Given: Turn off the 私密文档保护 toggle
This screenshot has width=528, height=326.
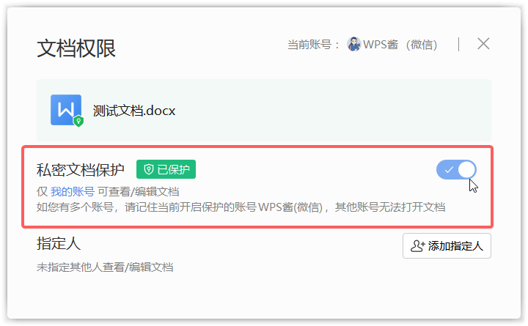Looking at the screenshot, I should pyautogui.click(x=456, y=169).
